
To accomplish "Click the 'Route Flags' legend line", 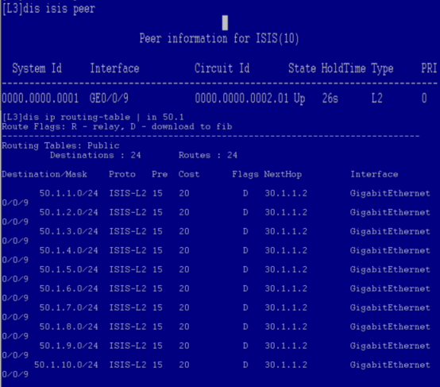I will click(x=117, y=126).
